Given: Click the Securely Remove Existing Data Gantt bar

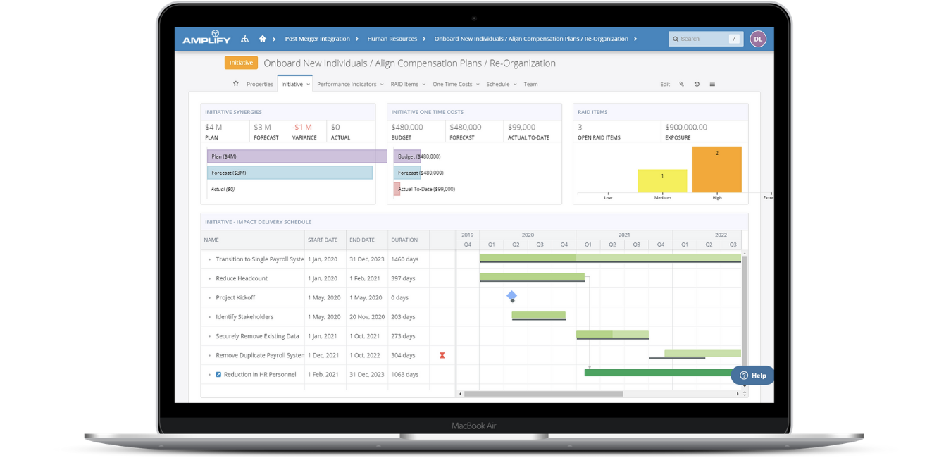Looking at the screenshot, I should click(x=612, y=334).
